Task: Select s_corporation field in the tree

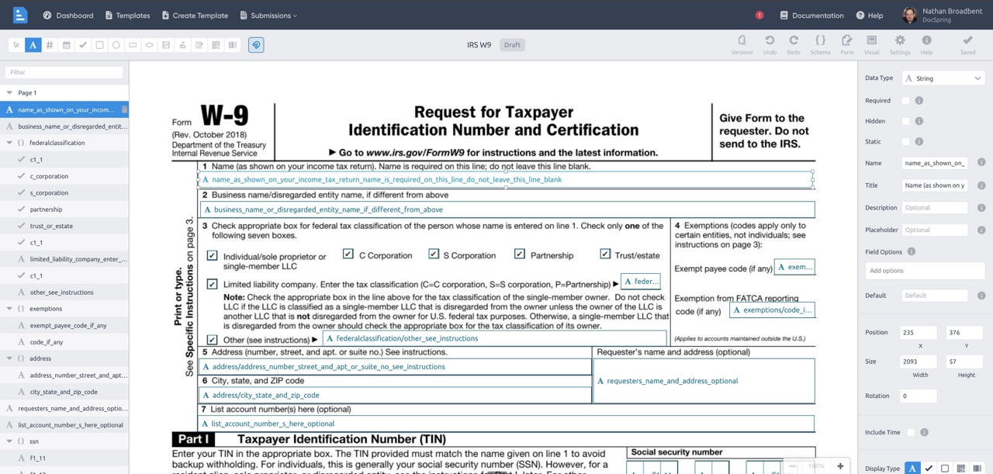Action: pos(64,192)
